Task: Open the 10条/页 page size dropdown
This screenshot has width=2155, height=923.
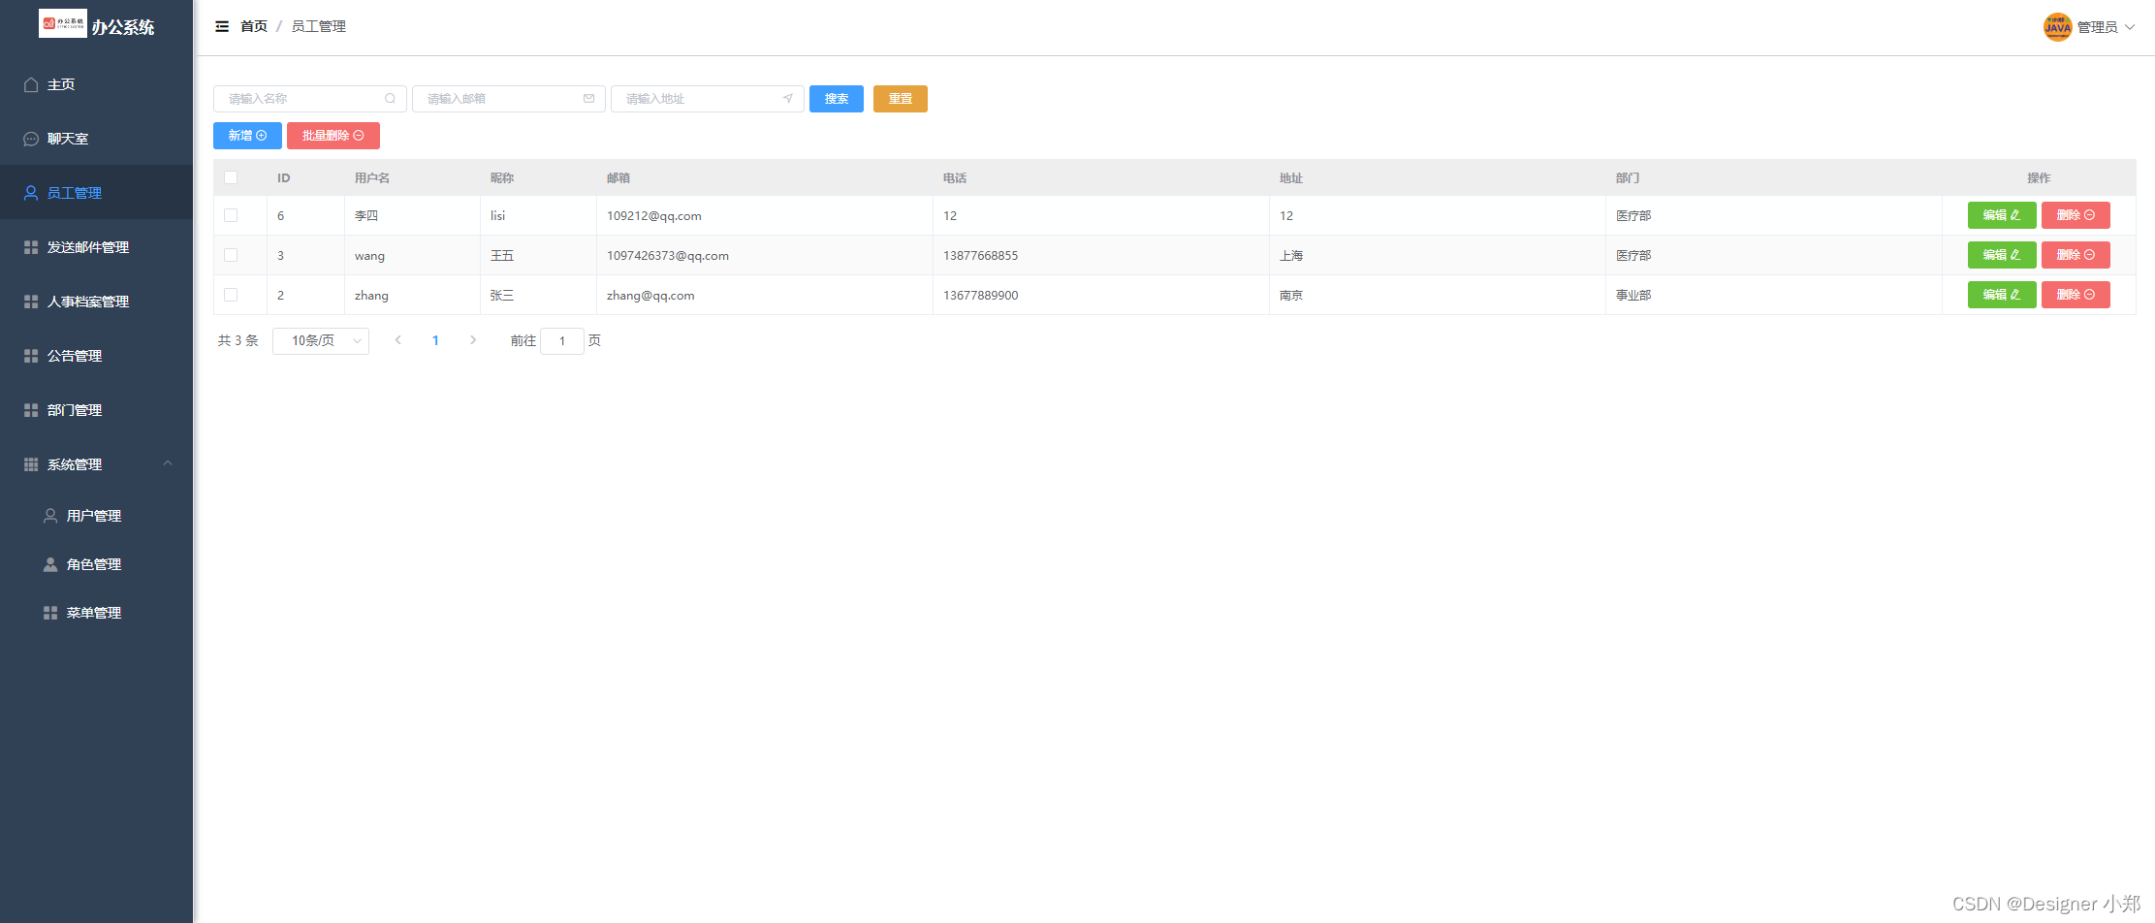Action: coord(320,340)
